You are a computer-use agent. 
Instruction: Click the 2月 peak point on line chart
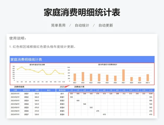(x=22, y=67)
